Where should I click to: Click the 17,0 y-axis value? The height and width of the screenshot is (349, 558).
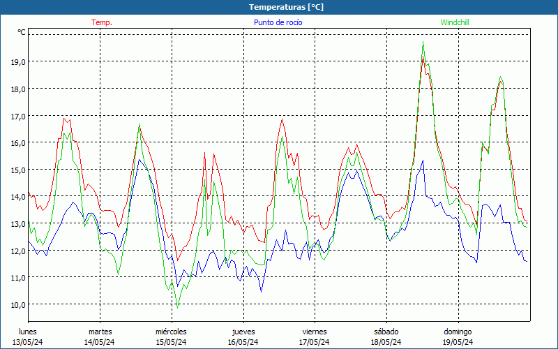pos(19,116)
